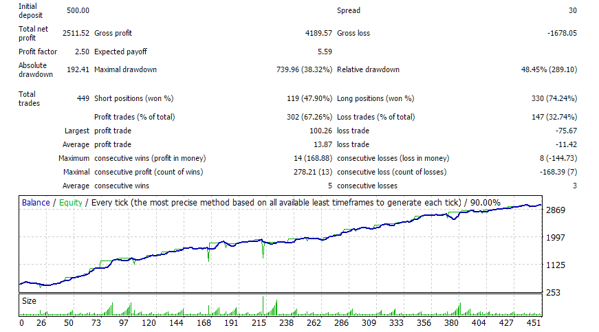Select average consecutive losses value 3

(x=575, y=186)
